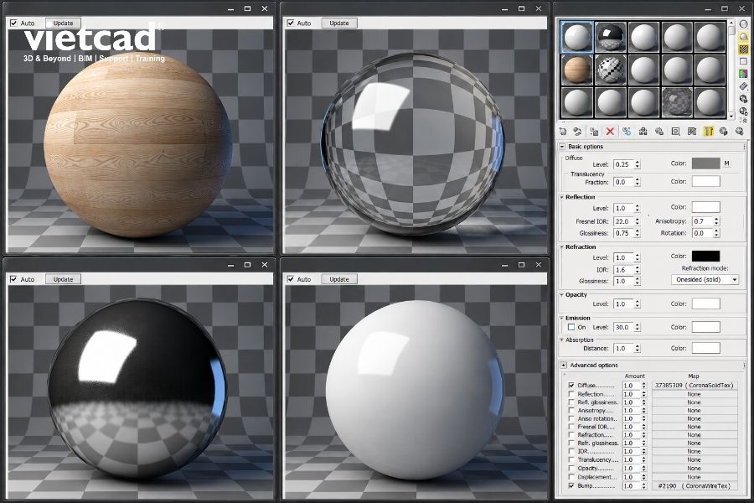
Task: Click the Fresnel IOR value field
Action: (x=623, y=221)
